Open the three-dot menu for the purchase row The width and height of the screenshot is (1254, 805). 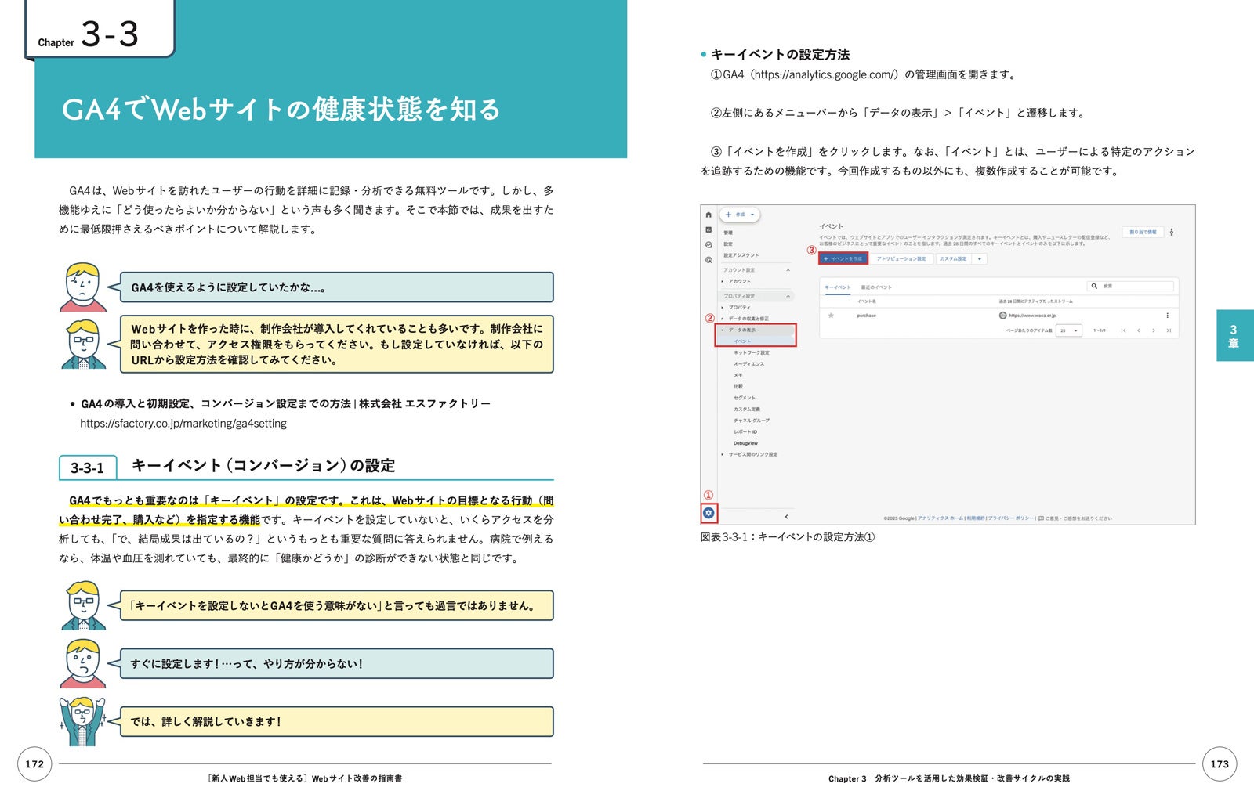[x=1167, y=316]
